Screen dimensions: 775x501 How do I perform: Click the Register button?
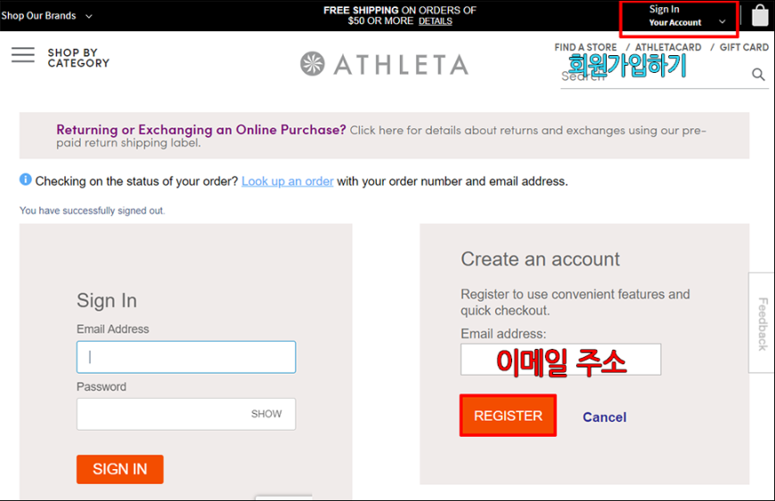(508, 416)
